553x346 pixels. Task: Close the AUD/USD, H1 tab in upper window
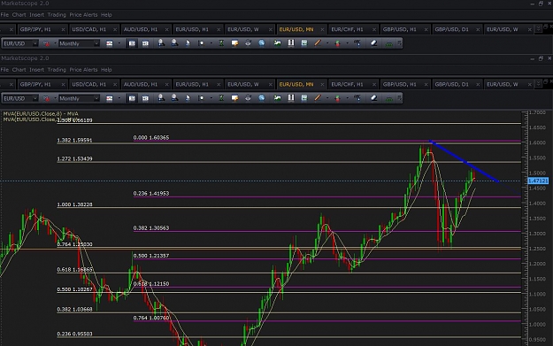(x=167, y=29)
